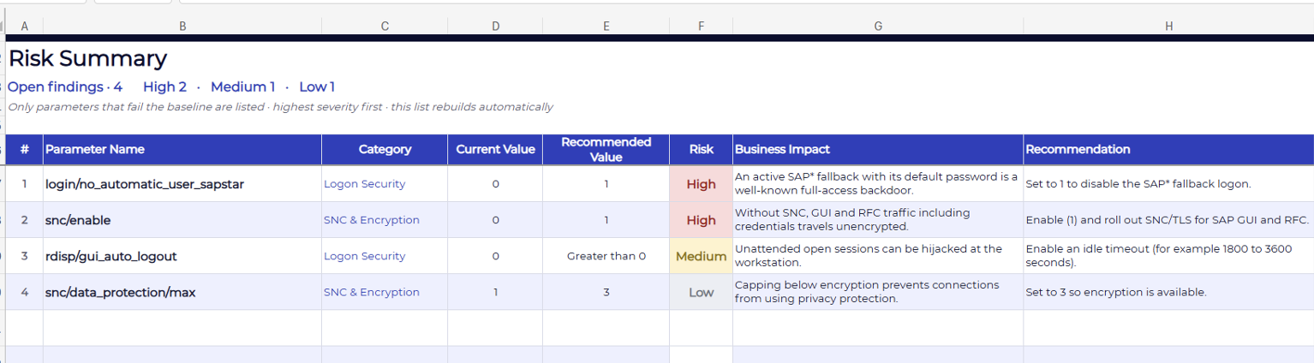Image resolution: width=1314 pixels, height=363 pixels.
Task: Click SNC & Encryption category for snc/enable
Action: 385,220
